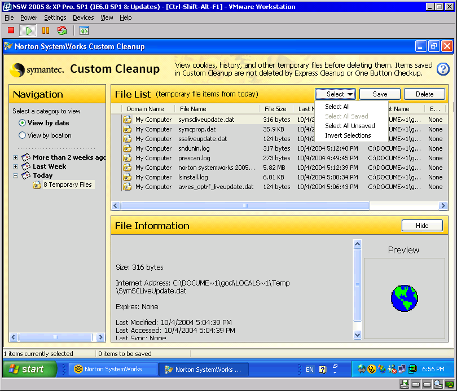Click the VMware red stop power button
This screenshot has width=457, height=391.
(11, 30)
